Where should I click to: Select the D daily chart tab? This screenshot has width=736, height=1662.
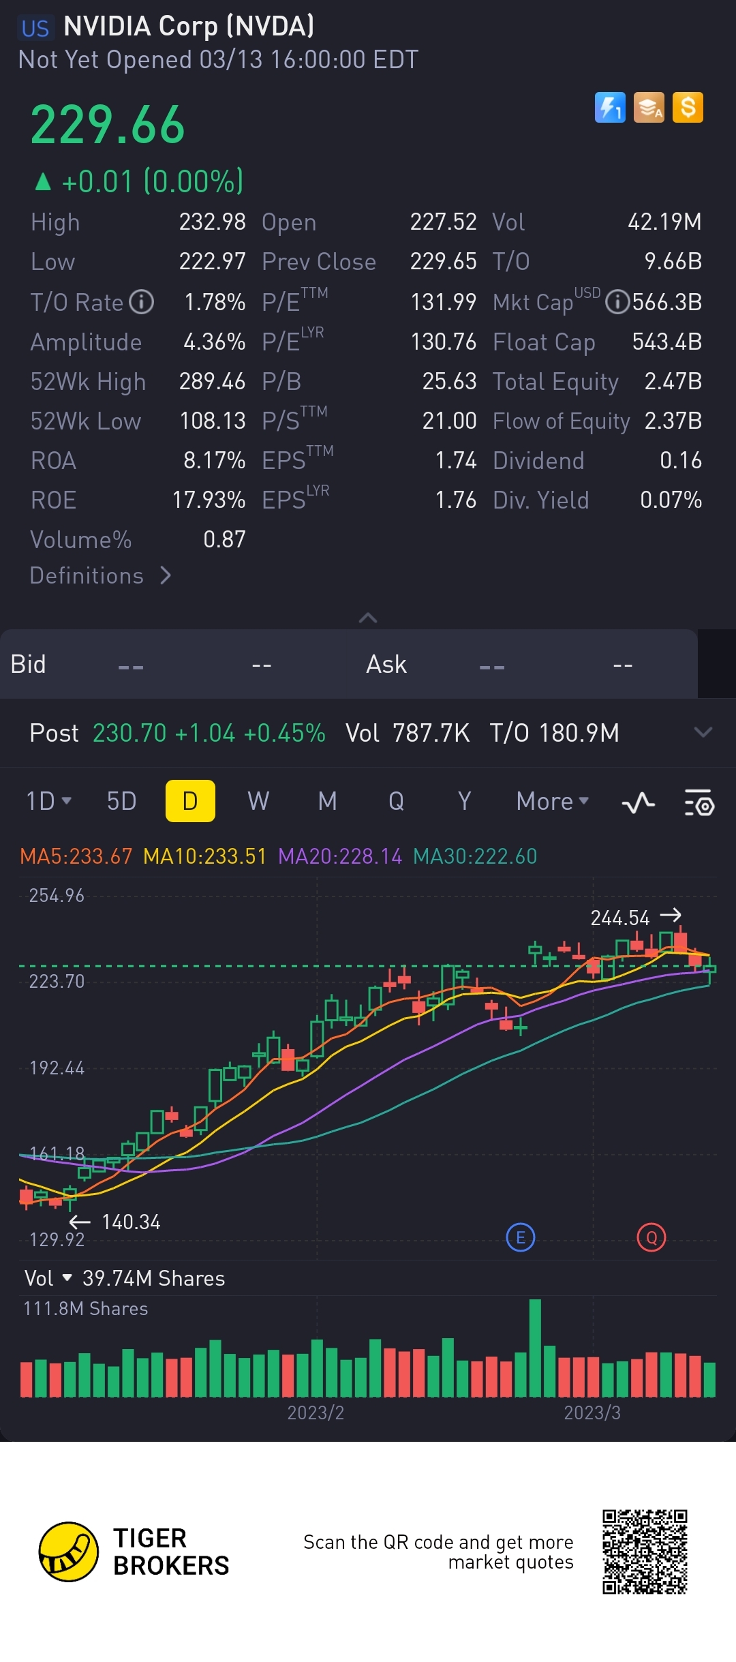[x=190, y=801]
